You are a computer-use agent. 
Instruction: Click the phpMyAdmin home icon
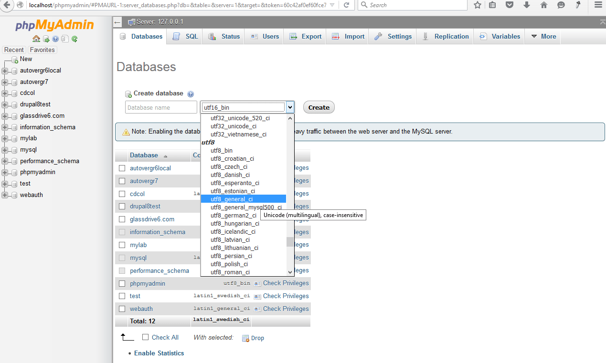tap(36, 40)
